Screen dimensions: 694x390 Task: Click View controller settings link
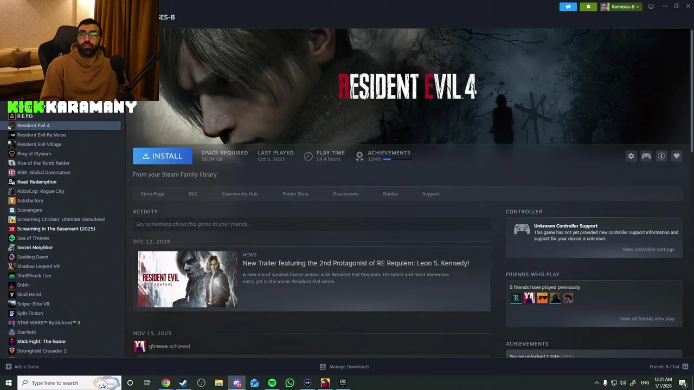click(648, 249)
